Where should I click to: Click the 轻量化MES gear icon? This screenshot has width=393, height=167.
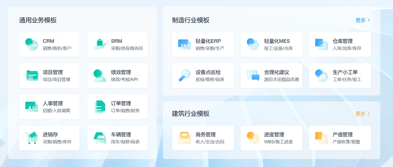[253, 45]
